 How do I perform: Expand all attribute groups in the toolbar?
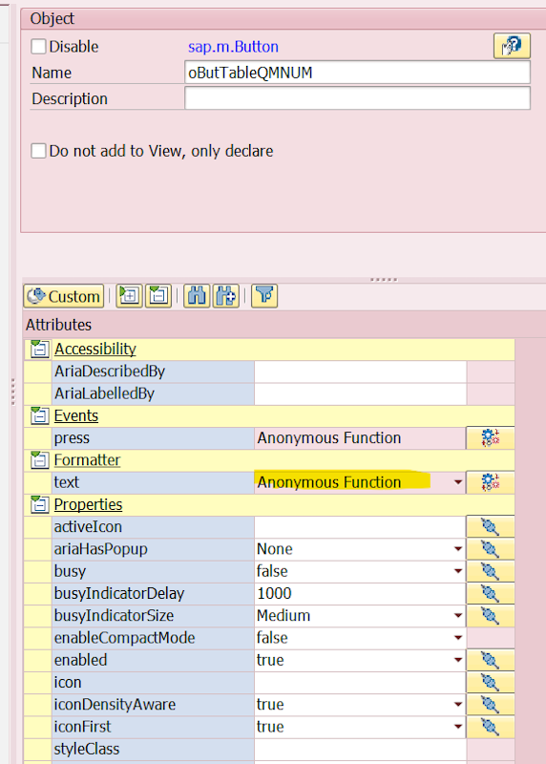pos(129,296)
